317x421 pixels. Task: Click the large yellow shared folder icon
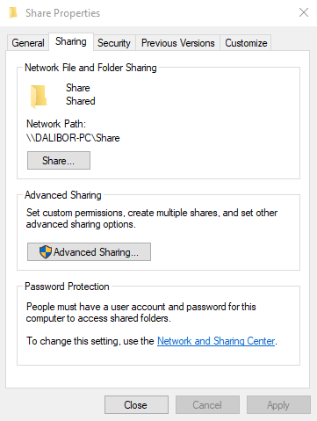pos(39,97)
